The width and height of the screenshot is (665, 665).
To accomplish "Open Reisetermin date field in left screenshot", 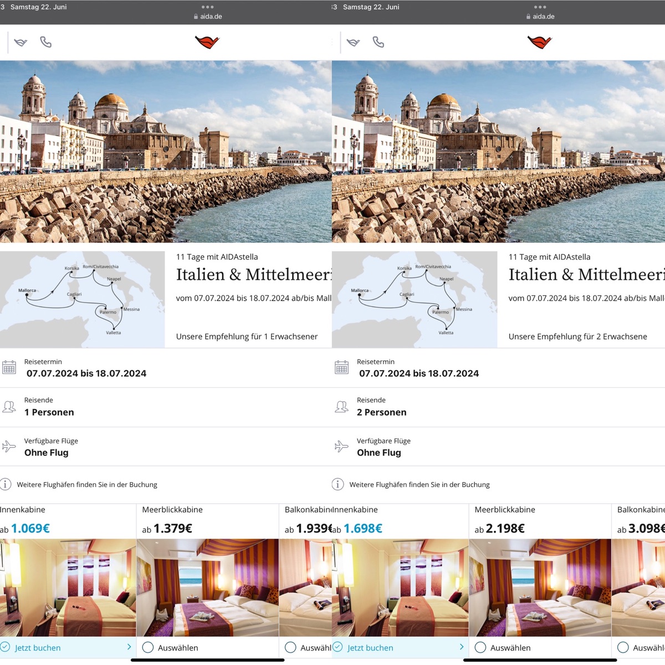I will 166,368.
